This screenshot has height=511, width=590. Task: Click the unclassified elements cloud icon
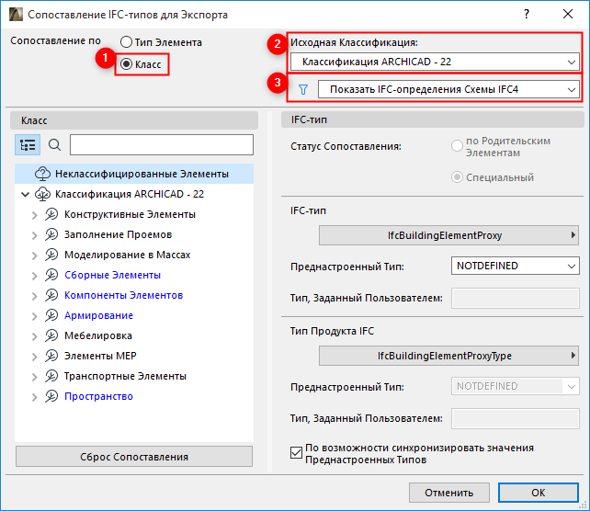(x=43, y=174)
